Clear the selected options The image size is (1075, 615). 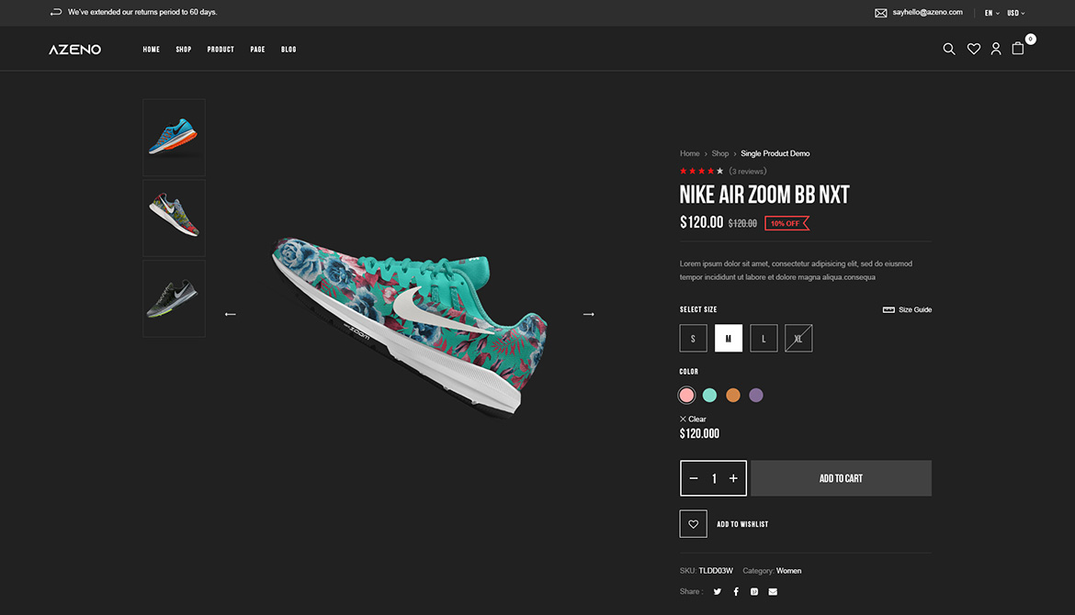pyautogui.click(x=693, y=419)
